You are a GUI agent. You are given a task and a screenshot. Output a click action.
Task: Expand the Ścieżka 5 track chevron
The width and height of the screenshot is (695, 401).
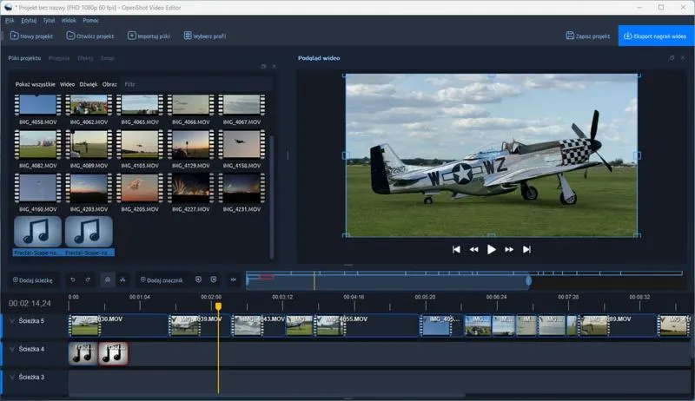12,321
